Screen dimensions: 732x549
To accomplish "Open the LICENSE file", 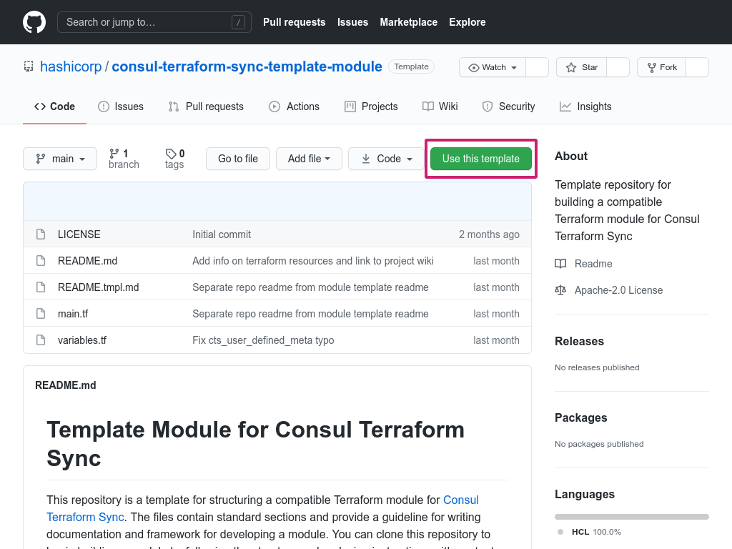I will pyautogui.click(x=79, y=234).
